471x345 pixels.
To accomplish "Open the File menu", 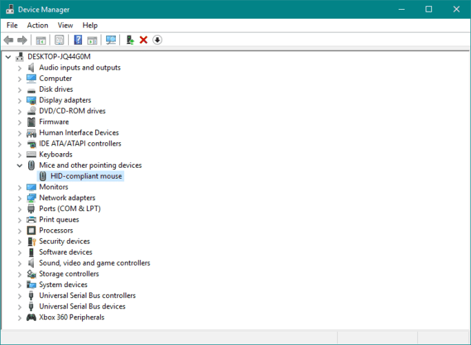I will click(12, 25).
